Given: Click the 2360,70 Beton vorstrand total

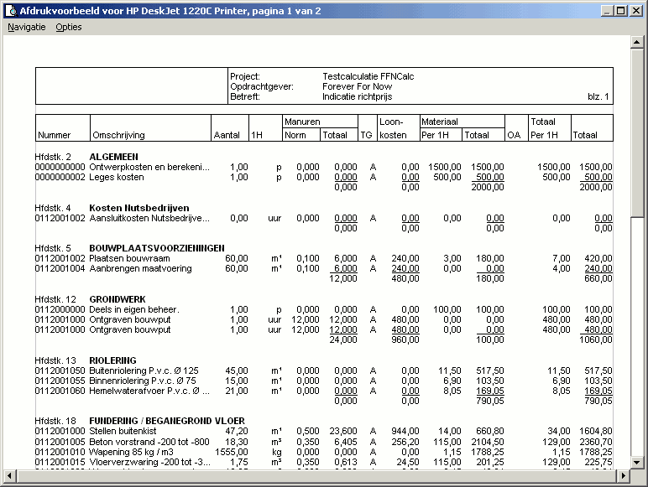Looking at the screenshot, I should (x=595, y=442).
